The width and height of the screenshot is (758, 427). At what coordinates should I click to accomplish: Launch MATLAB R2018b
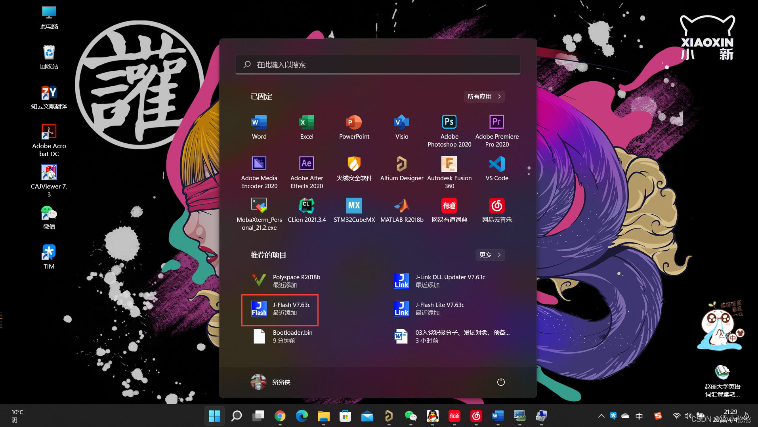click(402, 210)
